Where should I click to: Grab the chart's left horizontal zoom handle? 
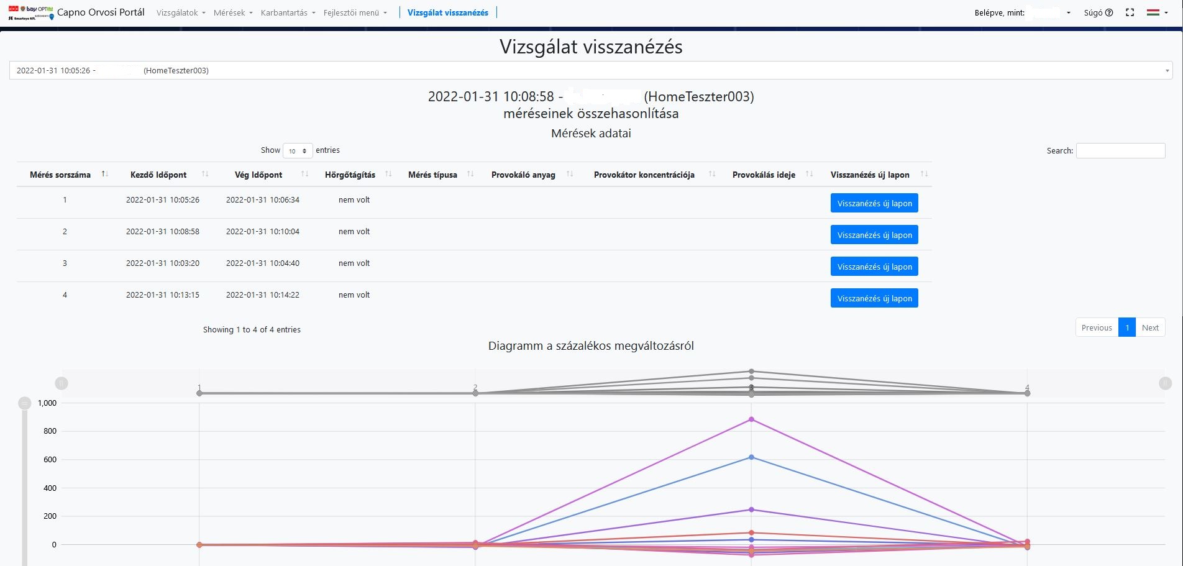tap(62, 383)
